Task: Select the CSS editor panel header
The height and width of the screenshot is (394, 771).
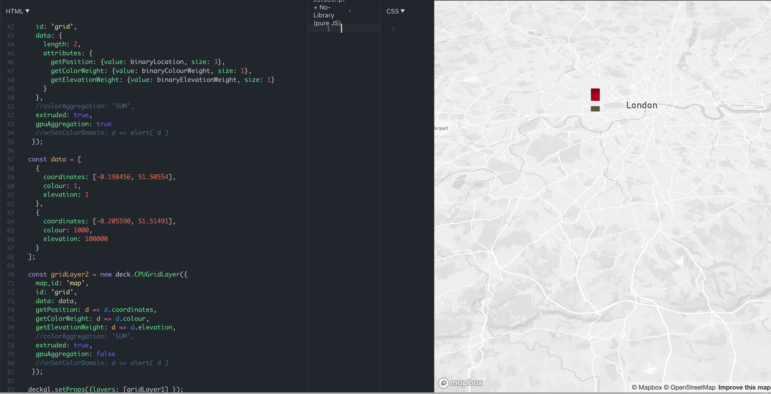Action: click(393, 11)
